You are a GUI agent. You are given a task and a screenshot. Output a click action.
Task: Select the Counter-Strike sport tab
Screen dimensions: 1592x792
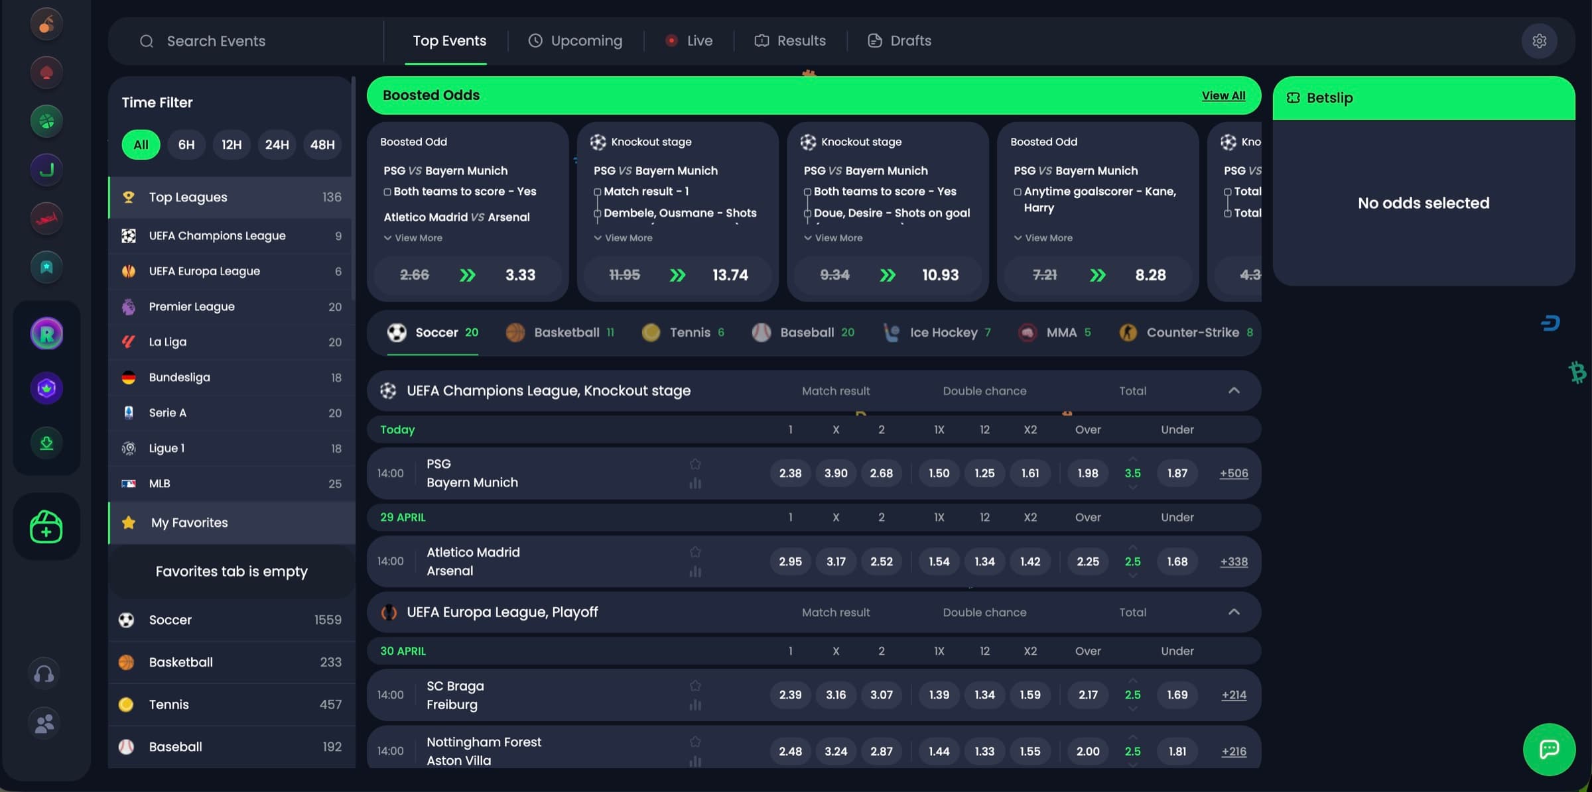tap(1186, 333)
